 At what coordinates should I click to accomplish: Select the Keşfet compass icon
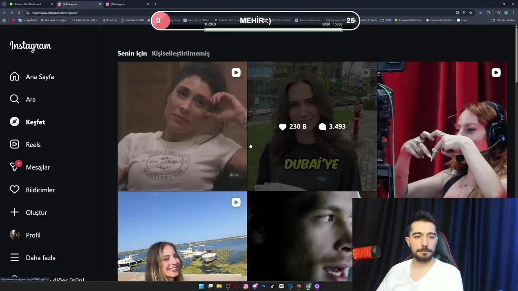(15, 122)
